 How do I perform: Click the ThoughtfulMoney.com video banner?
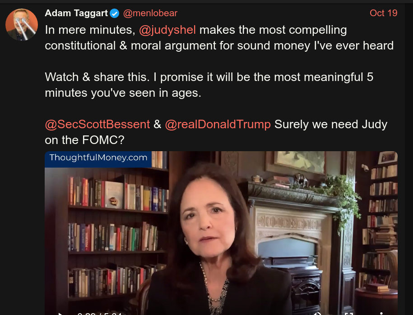point(98,158)
